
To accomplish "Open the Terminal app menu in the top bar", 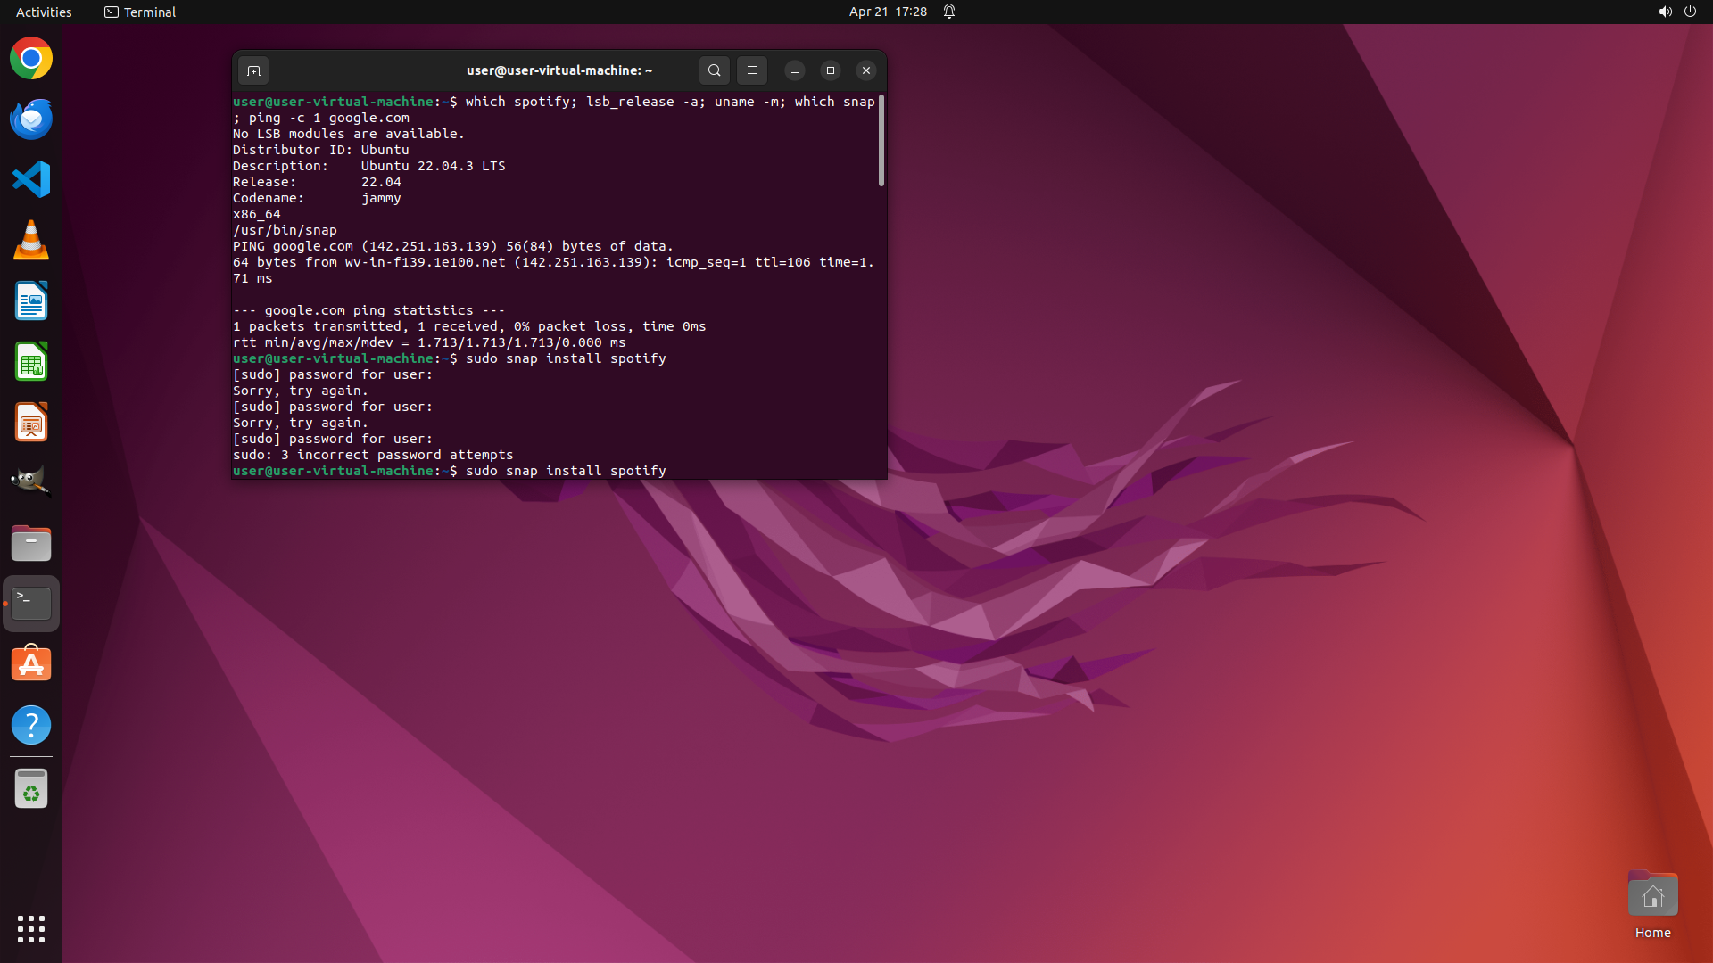I will pyautogui.click(x=140, y=12).
